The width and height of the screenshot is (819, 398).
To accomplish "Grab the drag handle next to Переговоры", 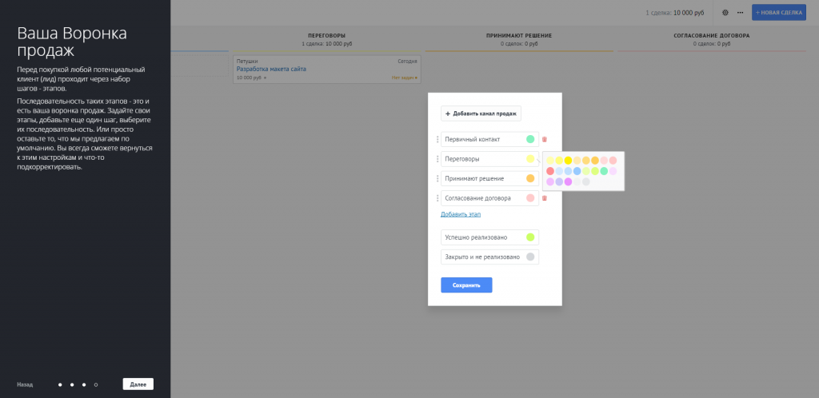I will (x=437, y=159).
